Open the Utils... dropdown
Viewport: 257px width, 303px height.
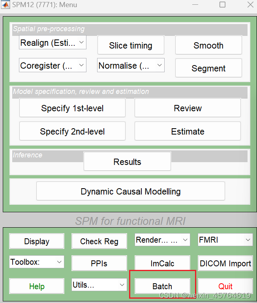[99, 284]
